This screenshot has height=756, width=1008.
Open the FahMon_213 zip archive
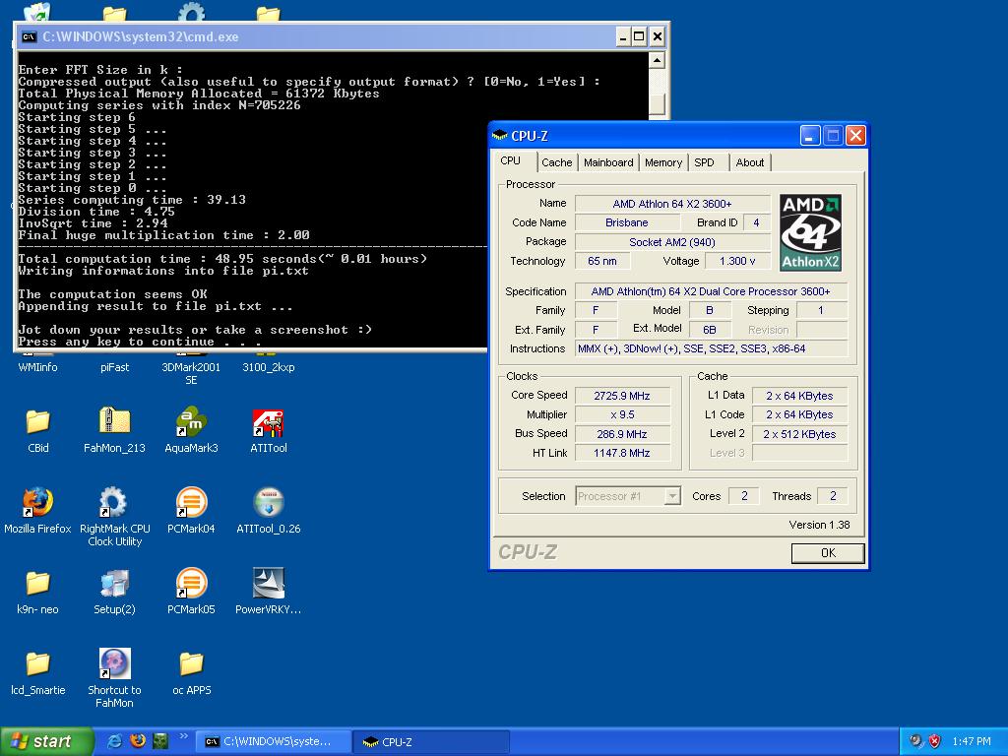tap(114, 431)
